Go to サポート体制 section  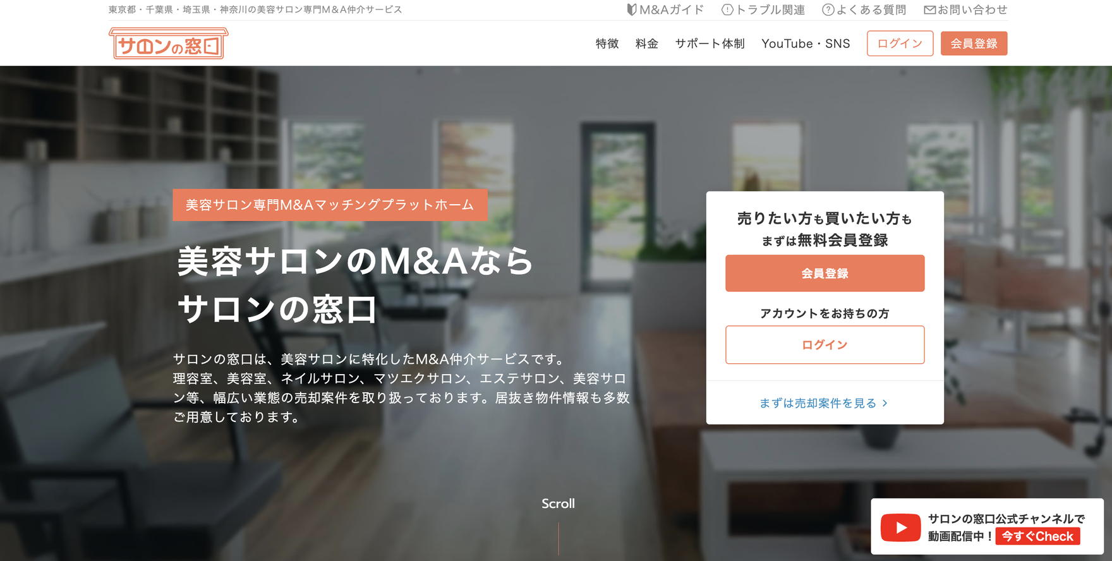710,44
